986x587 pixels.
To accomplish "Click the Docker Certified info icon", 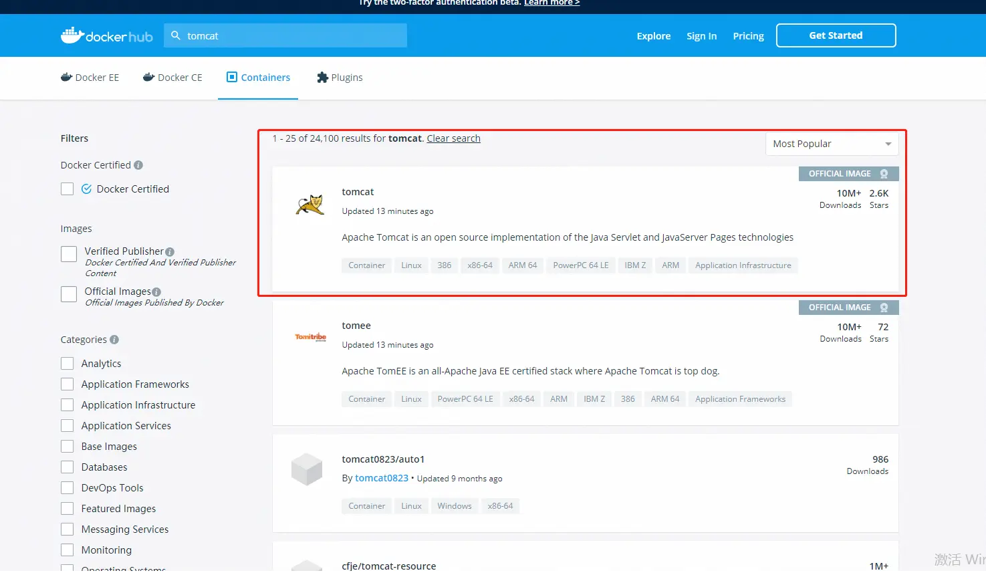I will [x=138, y=165].
